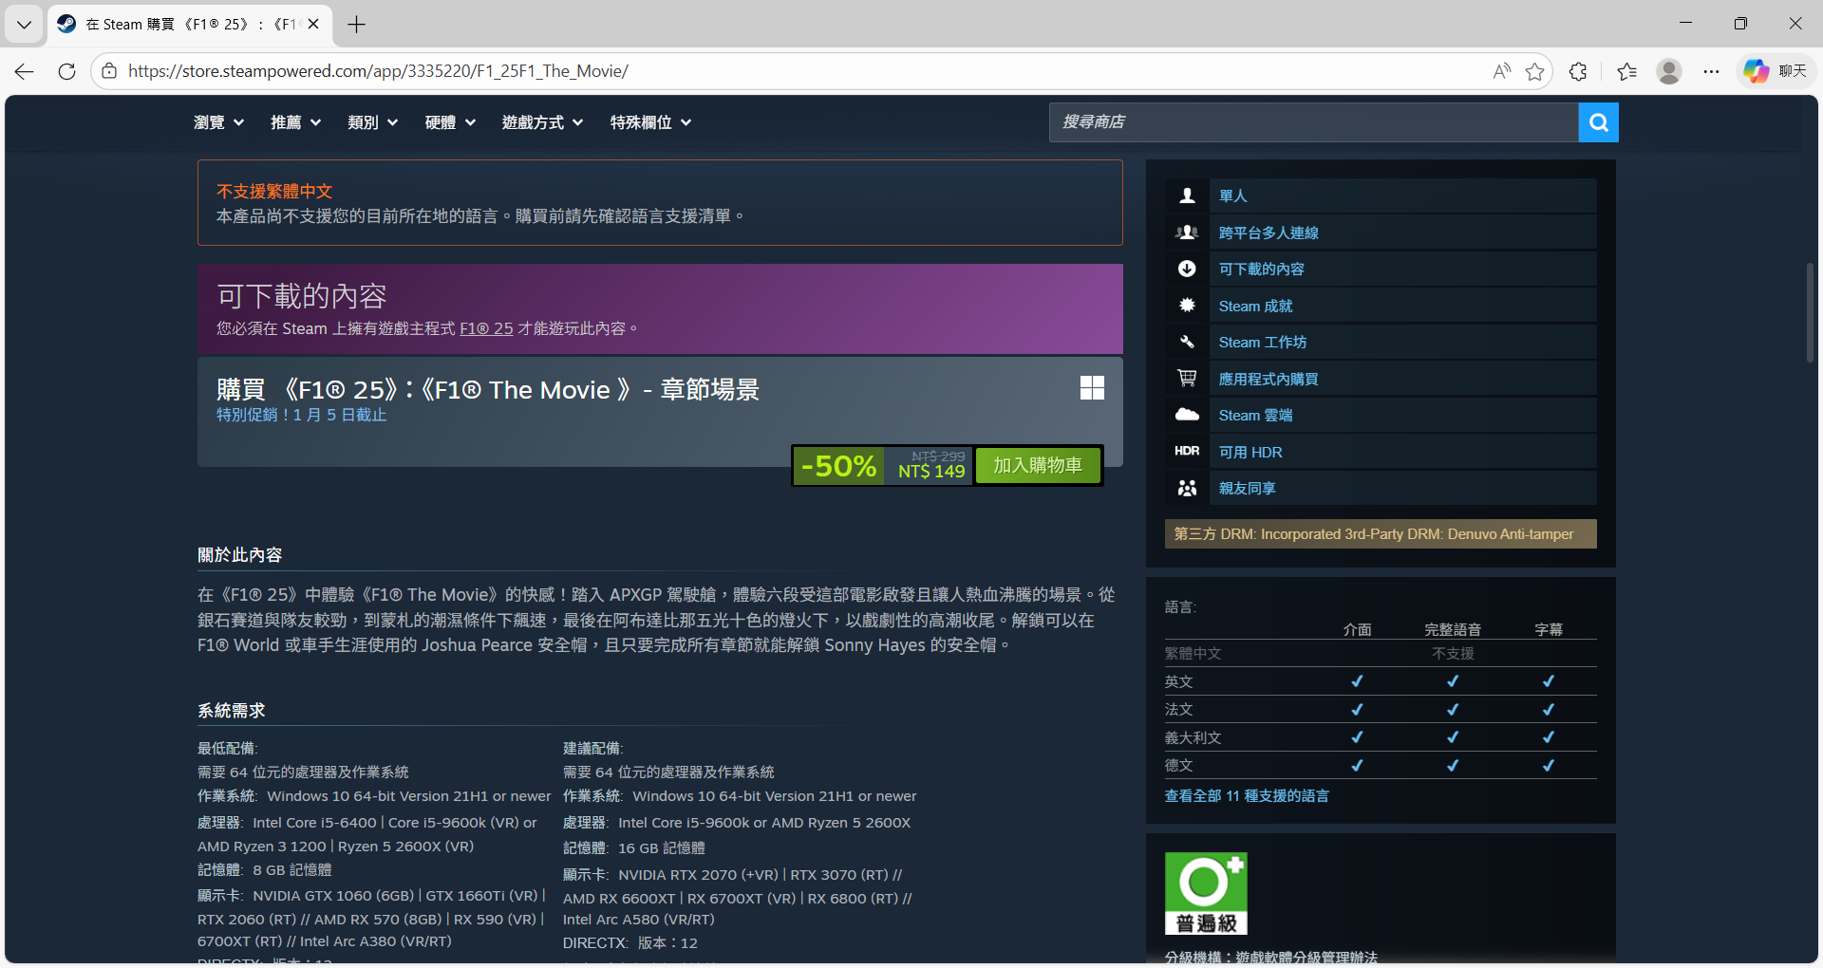Viewport: 1823px width, 968px height.
Task: Click the page's vertical scrollbar thumb
Action: coord(1810,313)
